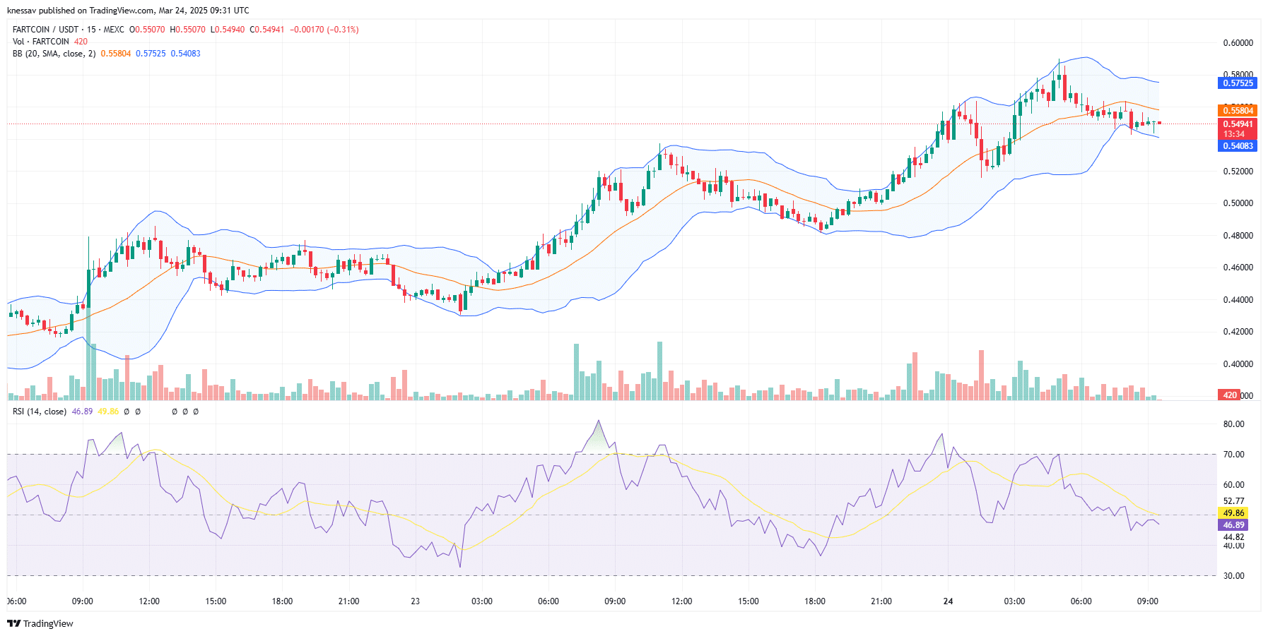
Task: Click the 0.48000 label on the price axis
Action: [1238, 236]
